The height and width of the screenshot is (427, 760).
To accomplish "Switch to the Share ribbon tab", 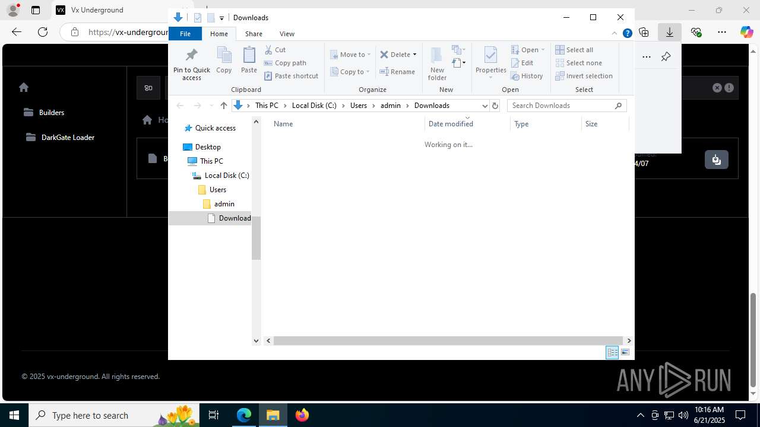I will [254, 34].
